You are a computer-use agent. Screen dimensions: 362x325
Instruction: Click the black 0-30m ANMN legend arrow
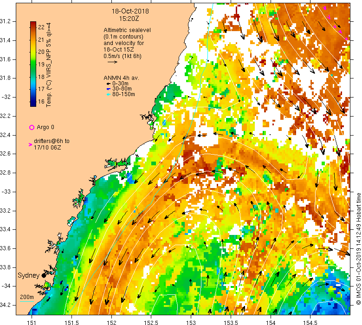108,84
